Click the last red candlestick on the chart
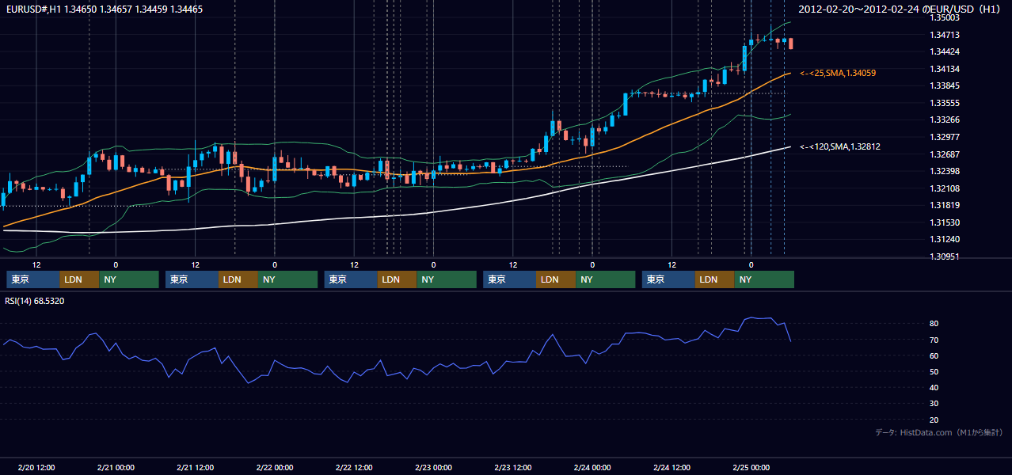This screenshot has height=475, width=1012. [x=790, y=44]
